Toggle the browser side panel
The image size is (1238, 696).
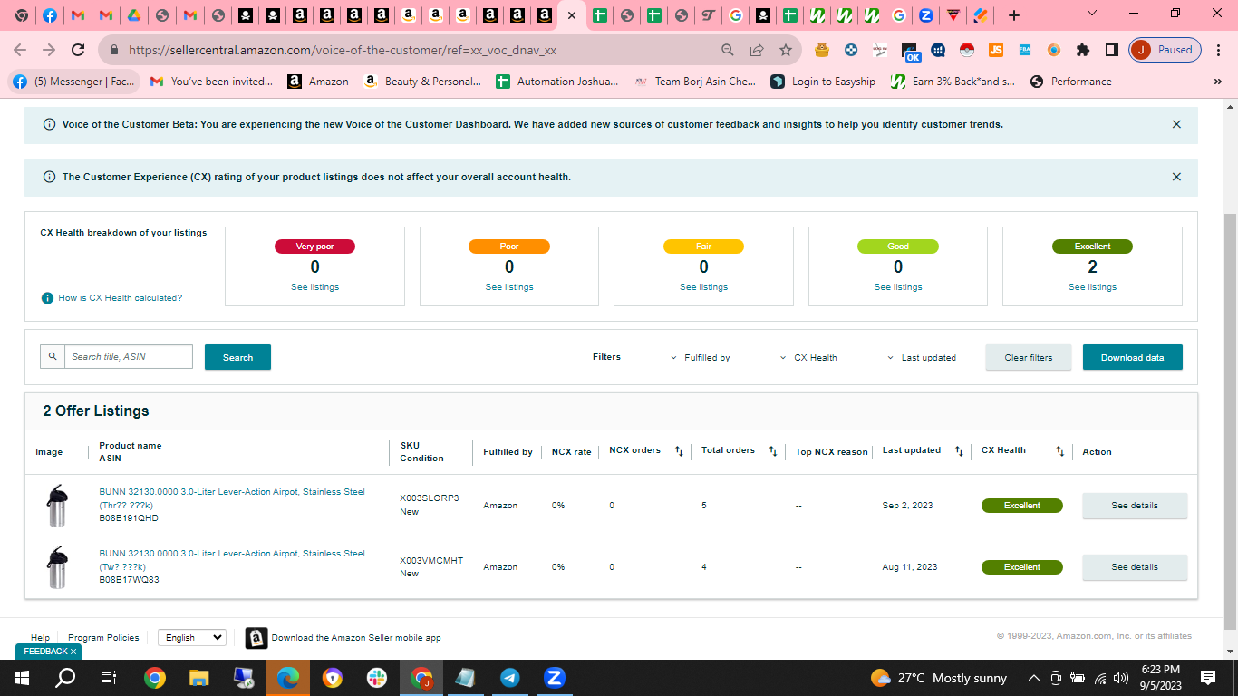coord(1112,50)
